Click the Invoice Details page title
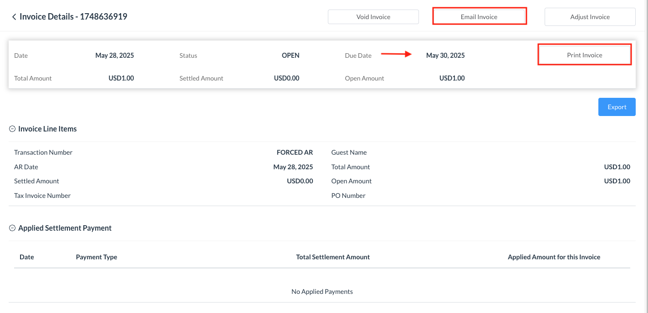Image resolution: width=648 pixels, height=313 pixels. 73,17
